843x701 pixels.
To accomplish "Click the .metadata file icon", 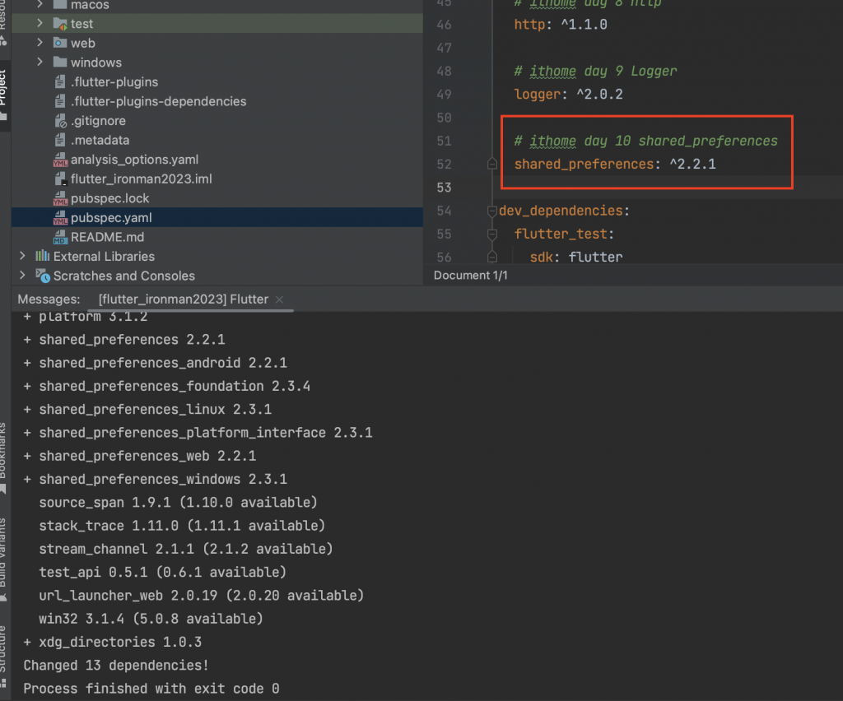I will click(60, 140).
